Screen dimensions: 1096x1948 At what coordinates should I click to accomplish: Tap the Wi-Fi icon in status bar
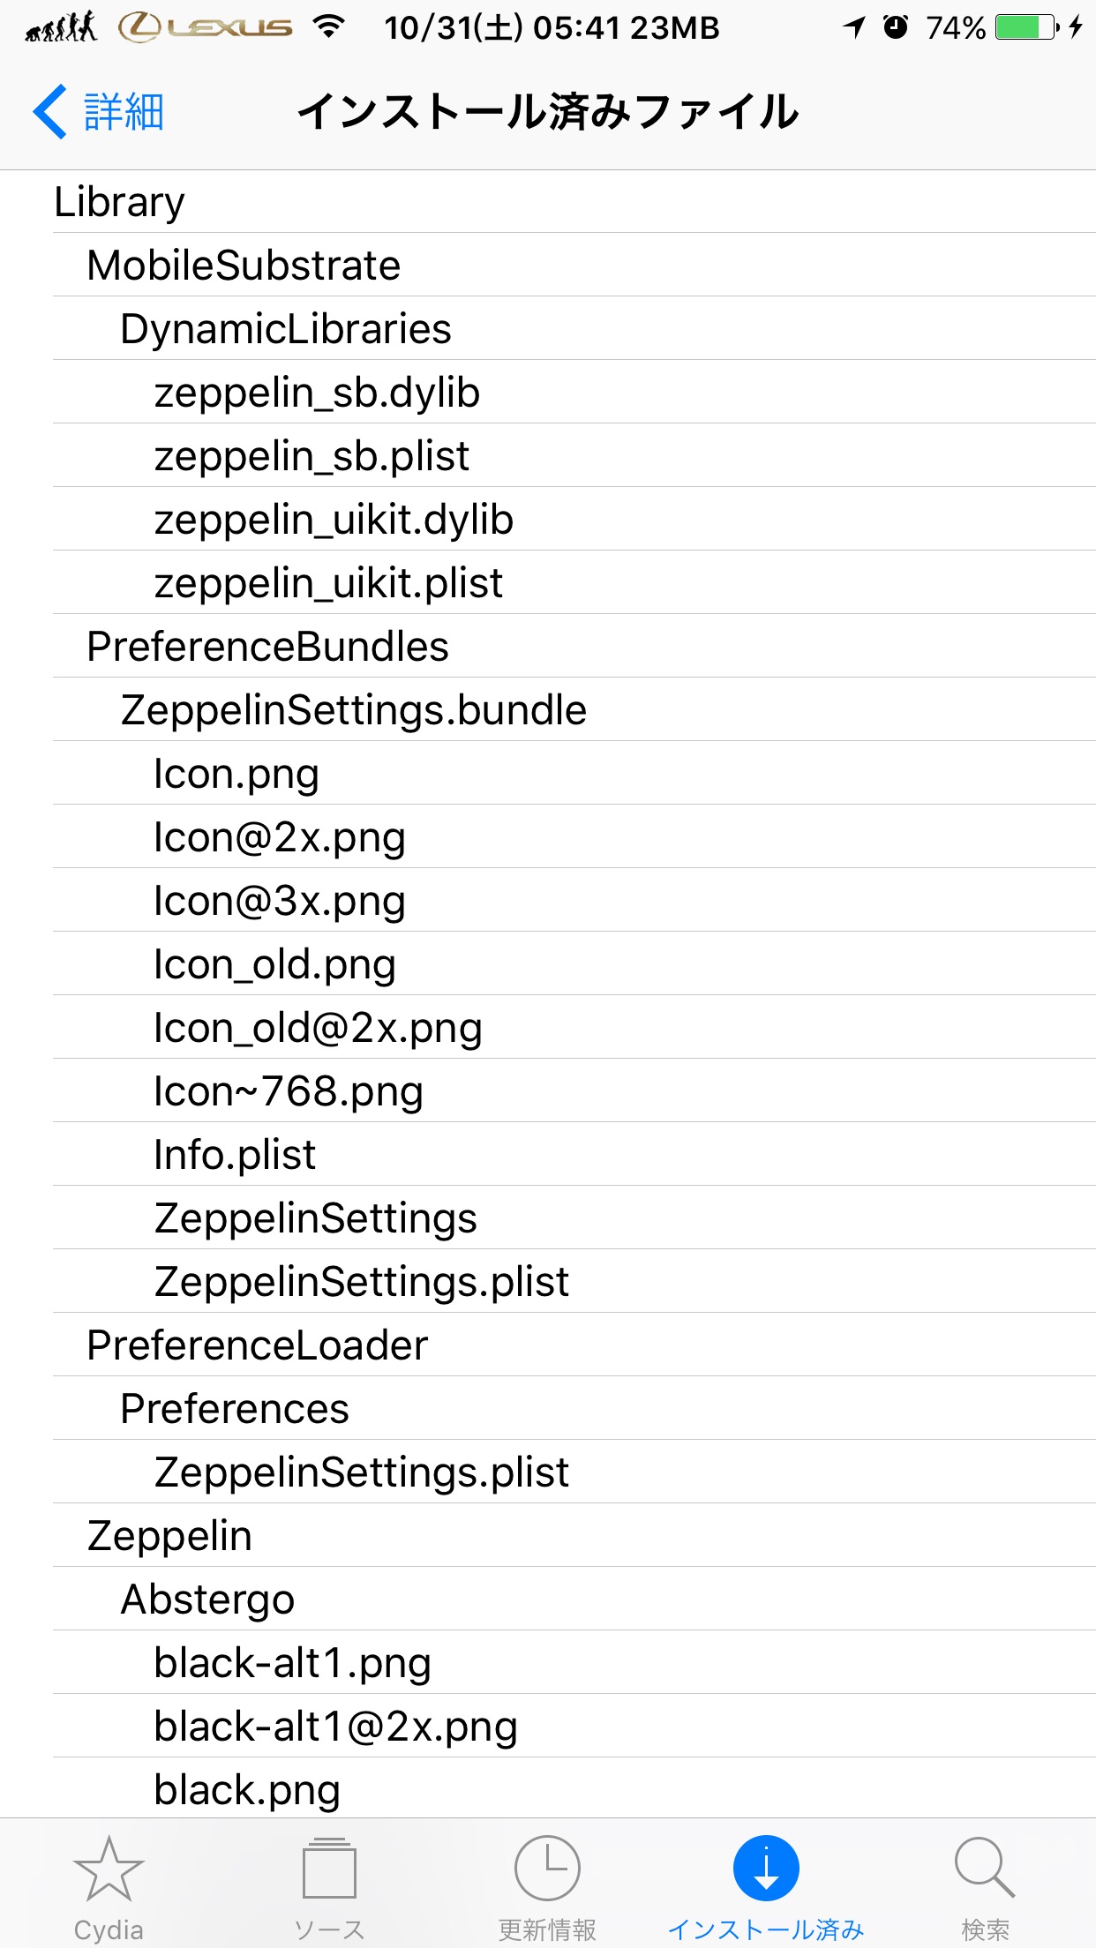(328, 26)
